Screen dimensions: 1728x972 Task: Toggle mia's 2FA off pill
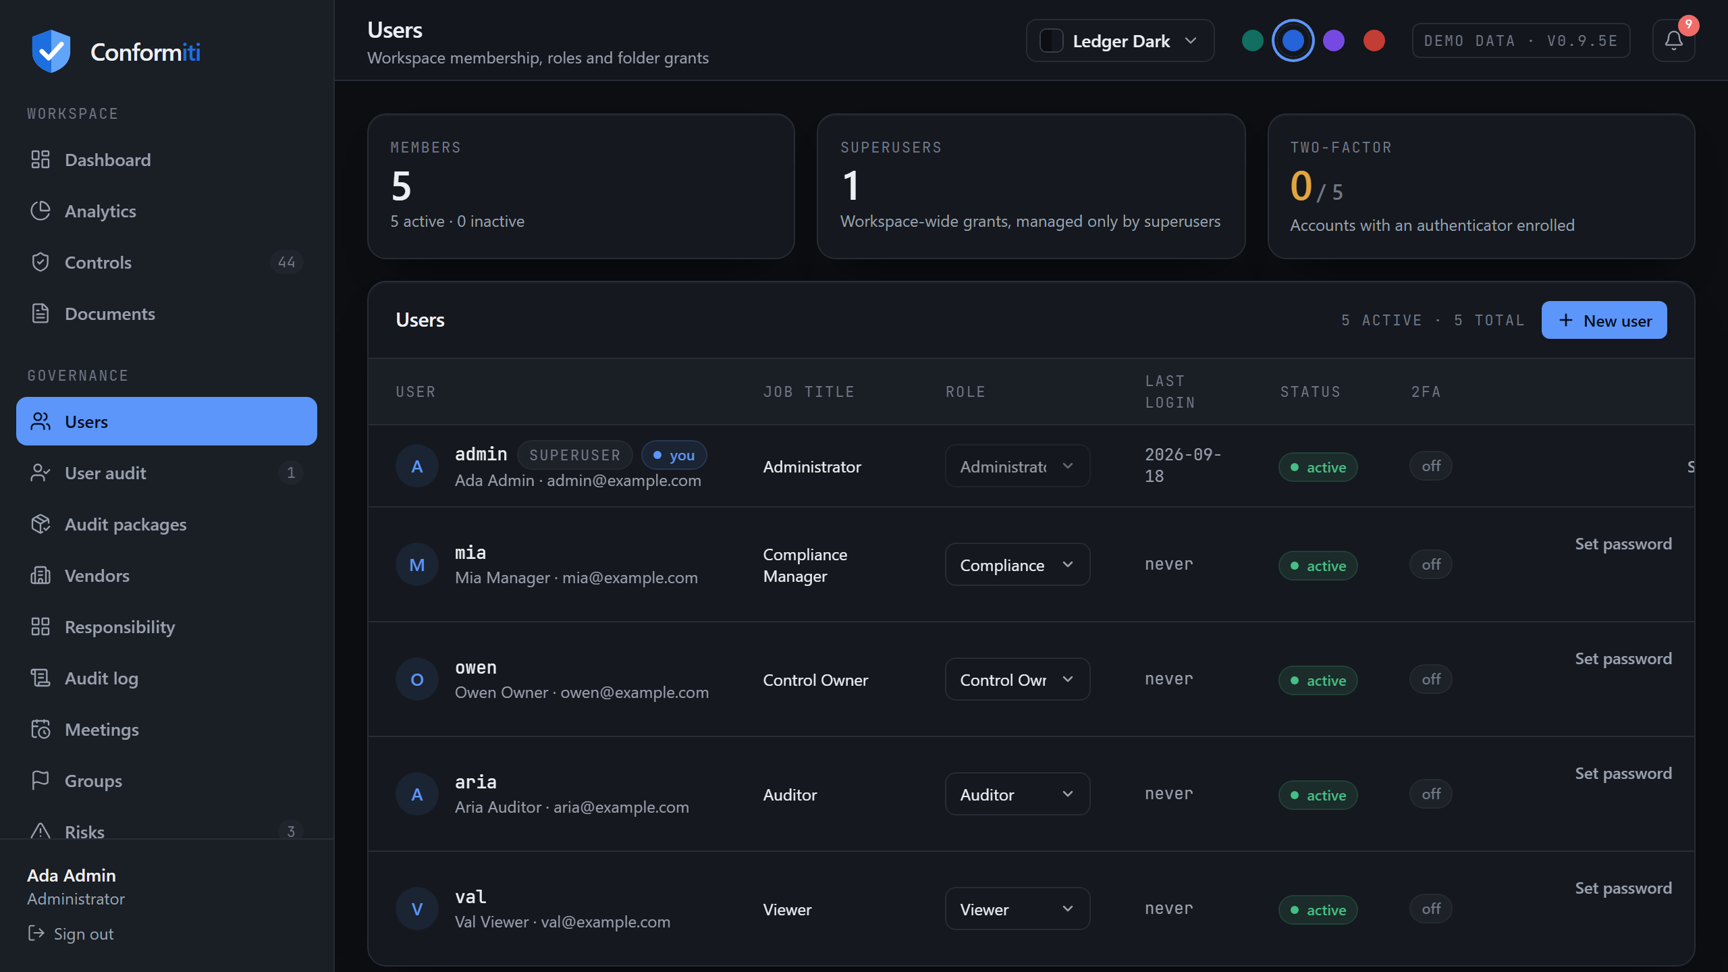point(1431,564)
